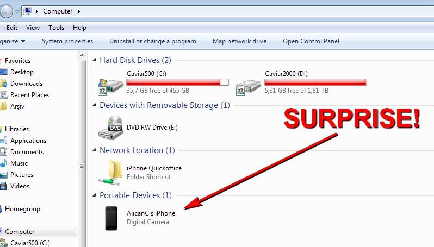The image size is (434, 247).
Task: Click Uninstall or change a program
Action: 152,41
